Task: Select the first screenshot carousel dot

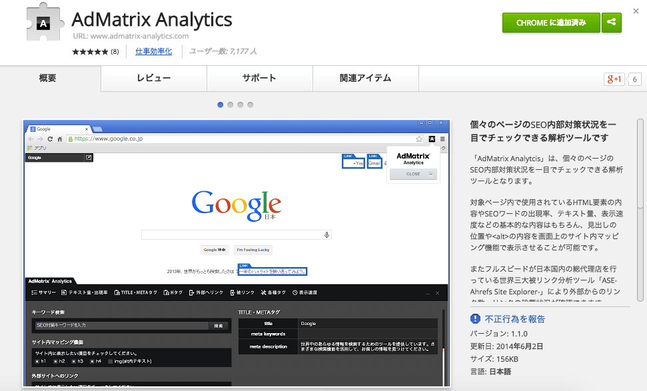Action: tap(221, 105)
